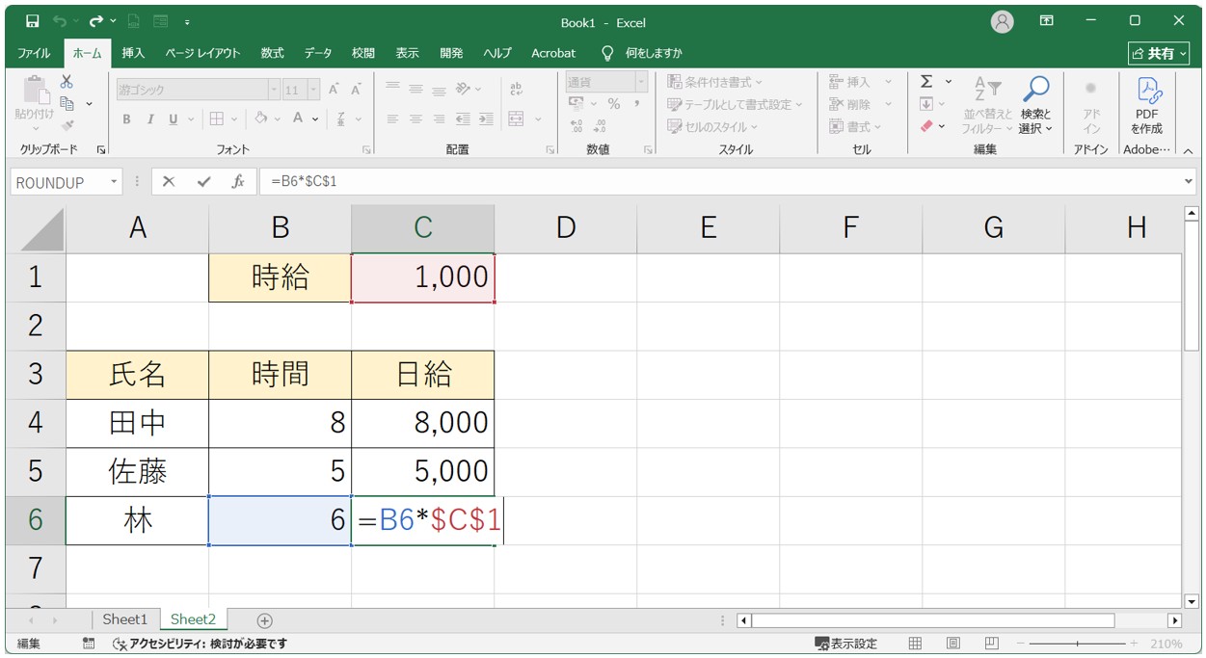Click the Page Break Preview icon
This screenshot has height=658, width=1206.
pos(991,644)
